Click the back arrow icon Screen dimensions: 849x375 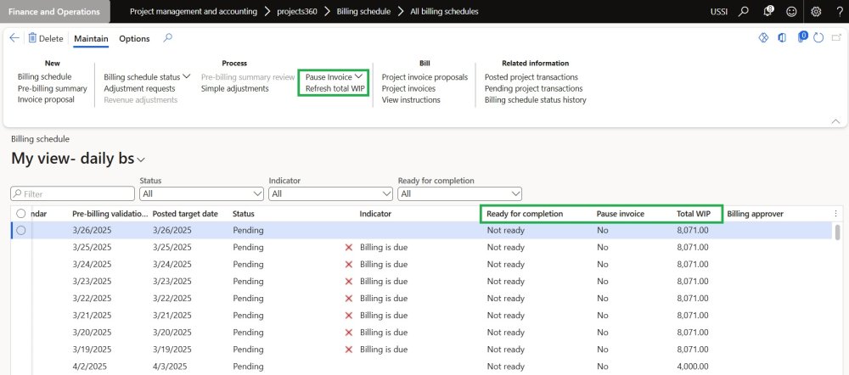(x=14, y=38)
